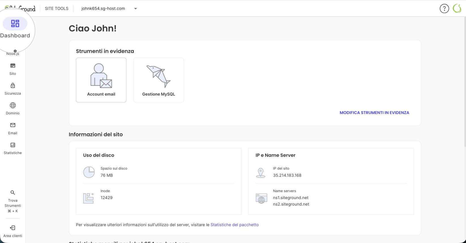The height and width of the screenshot is (243, 466).
Task: Click the Inode value 12429
Action: pos(106,198)
